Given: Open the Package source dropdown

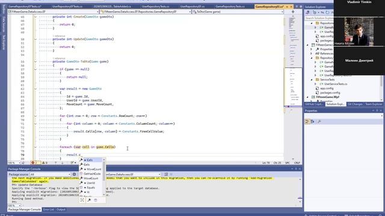Looking at the screenshot, I should coord(51,175).
